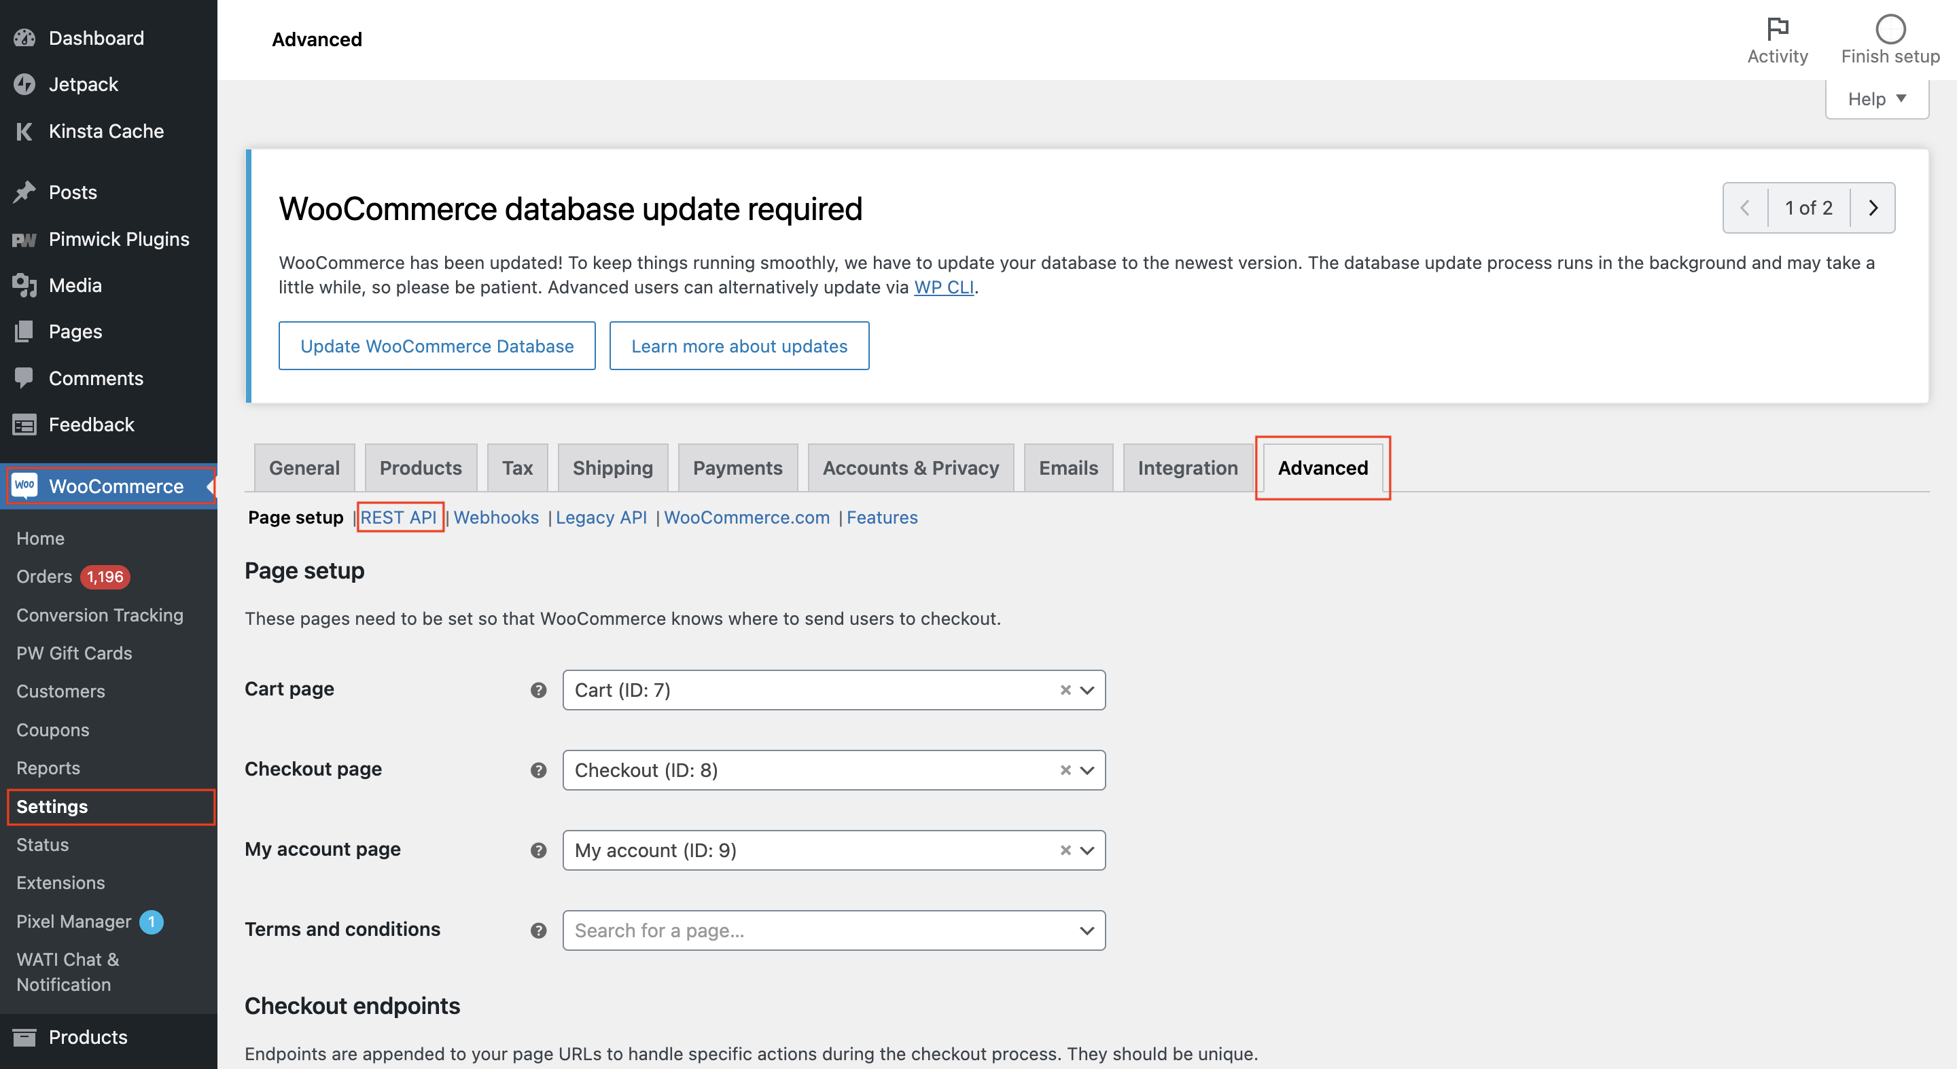This screenshot has height=1069, width=1957.
Task: Open the Legacy API link
Action: [601, 518]
